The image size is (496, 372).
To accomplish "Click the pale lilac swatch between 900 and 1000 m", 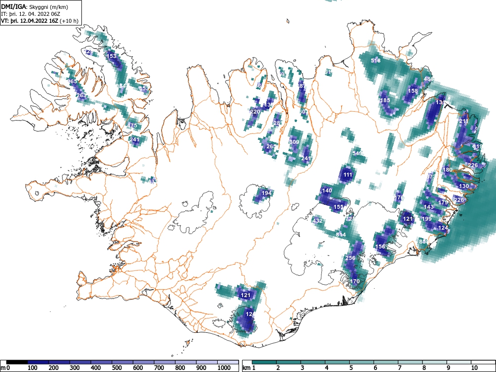I will point(207,362).
